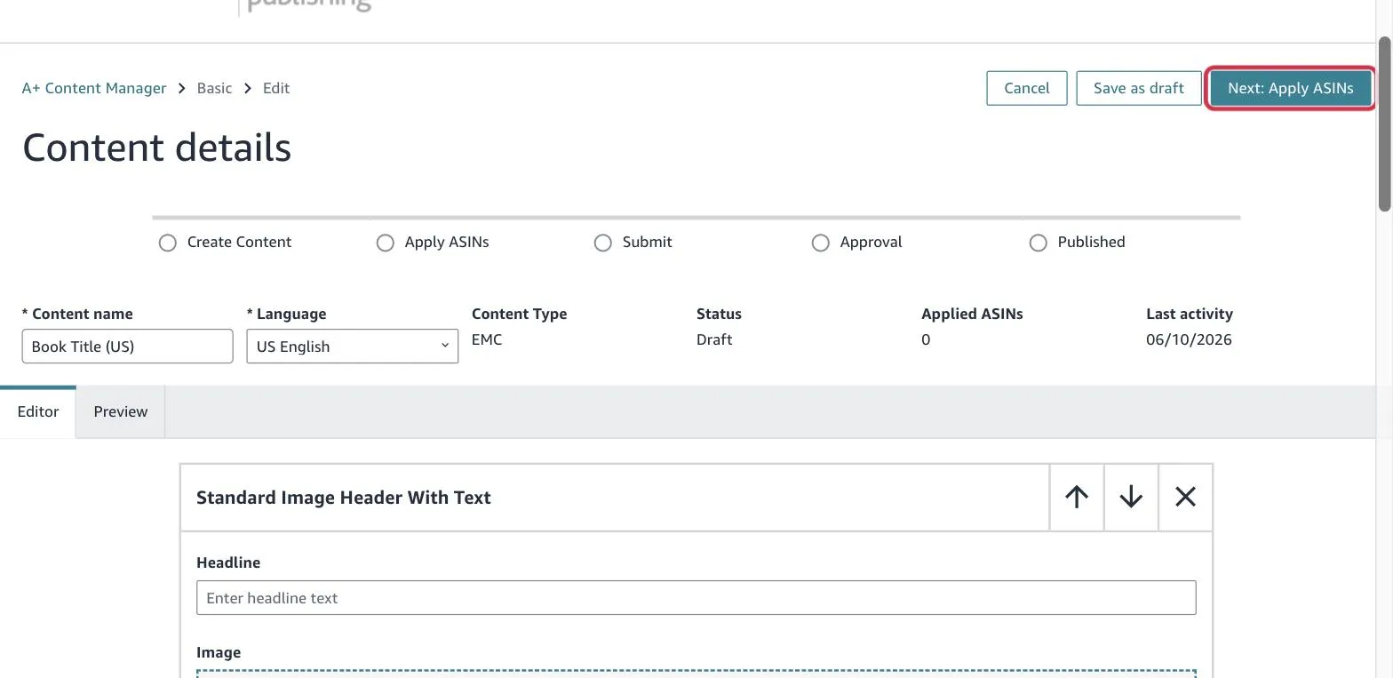
Task: Select the Apply ASINs step radio
Action: click(385, 243)
